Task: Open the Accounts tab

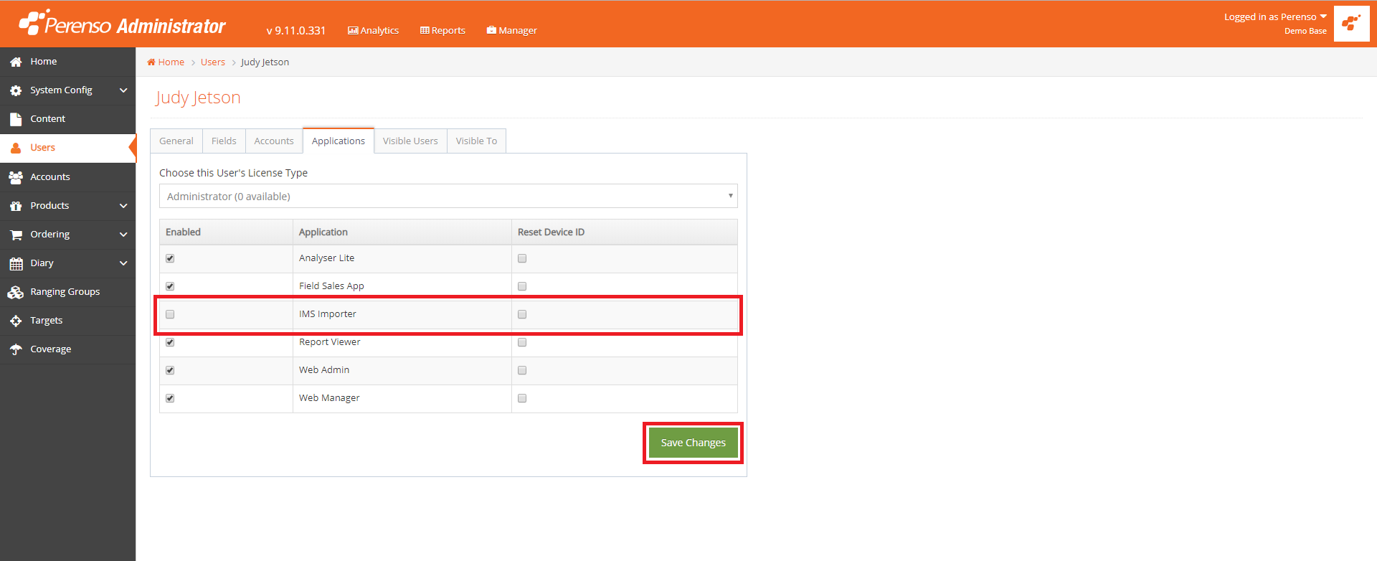Action: click(x=274, y=141)
